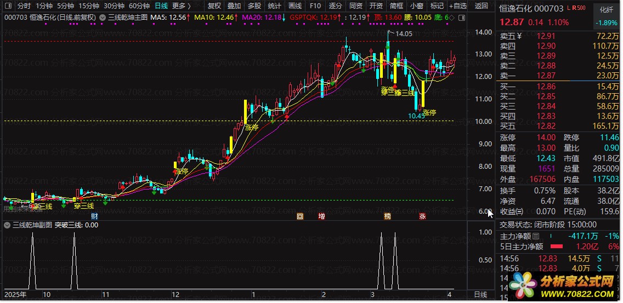623x303 pixels.
Task: Open the 同资 toolbar item
Action: click(x=355, y=6)
